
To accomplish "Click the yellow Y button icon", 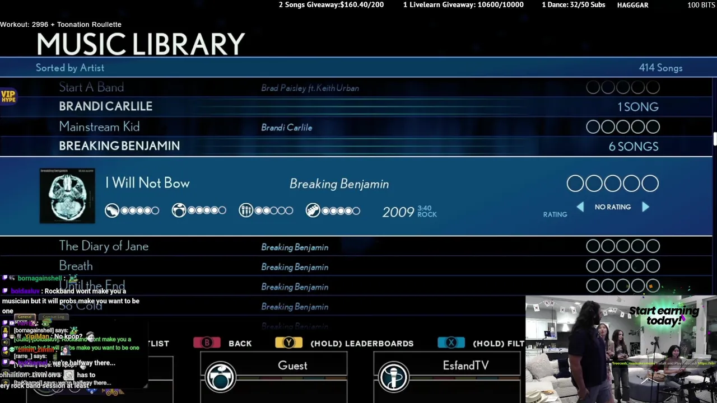I will pos(289,343).
